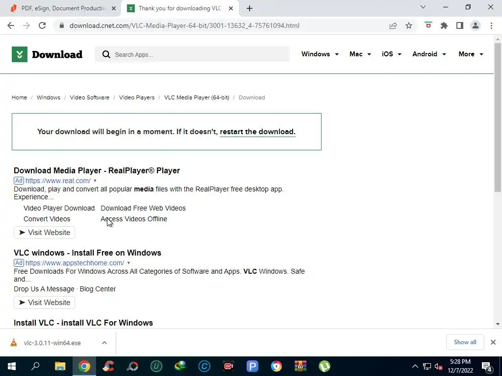The height and width of the screenshot is (376, 502).
Task: Focus the Search Apps field
Action: tap(192, 54)
